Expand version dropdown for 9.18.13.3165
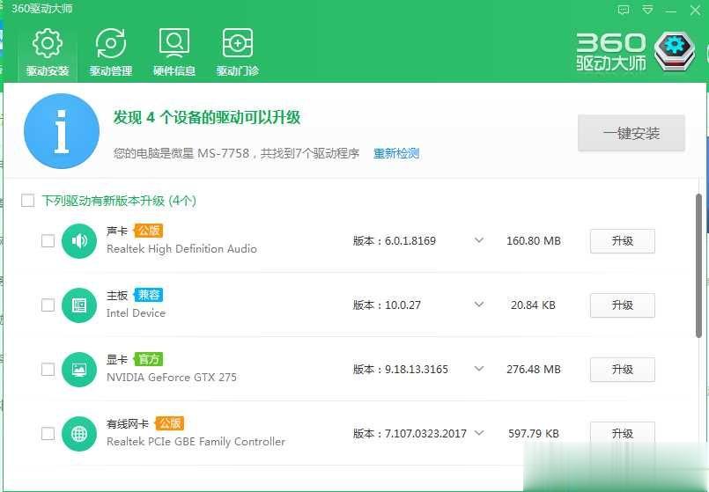This screenshot has height=492, width=709. 479,369
